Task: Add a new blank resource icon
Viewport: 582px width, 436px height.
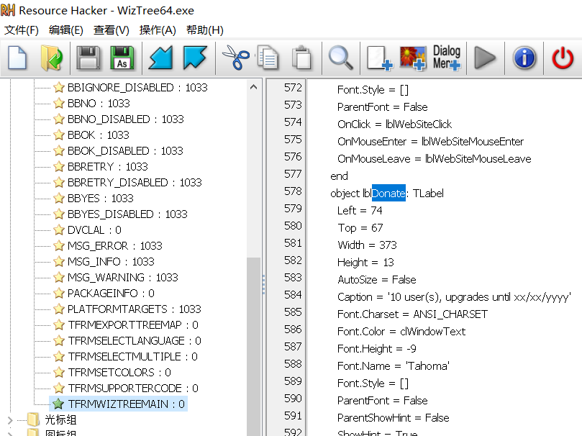Action: pos(379,58)
